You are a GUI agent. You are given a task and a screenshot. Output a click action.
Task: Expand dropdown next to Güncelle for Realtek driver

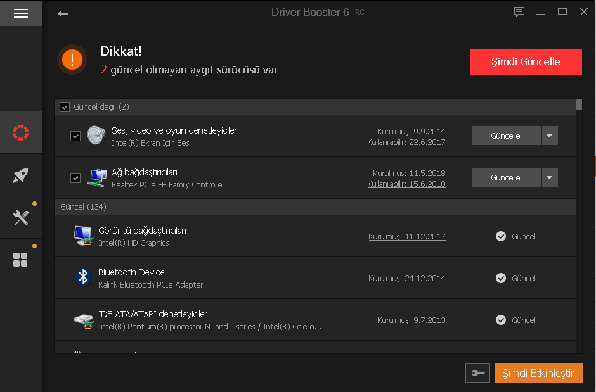(x=550, y=177)
